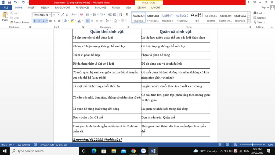The image size is (275, 155).
Task: Expand the numbering list dropdown
Action: click(98, 15)
